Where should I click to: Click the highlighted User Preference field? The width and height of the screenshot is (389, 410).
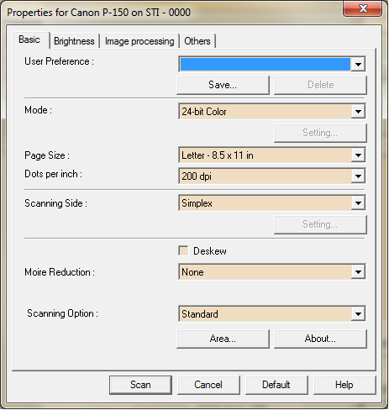click(x=265, y=64)
